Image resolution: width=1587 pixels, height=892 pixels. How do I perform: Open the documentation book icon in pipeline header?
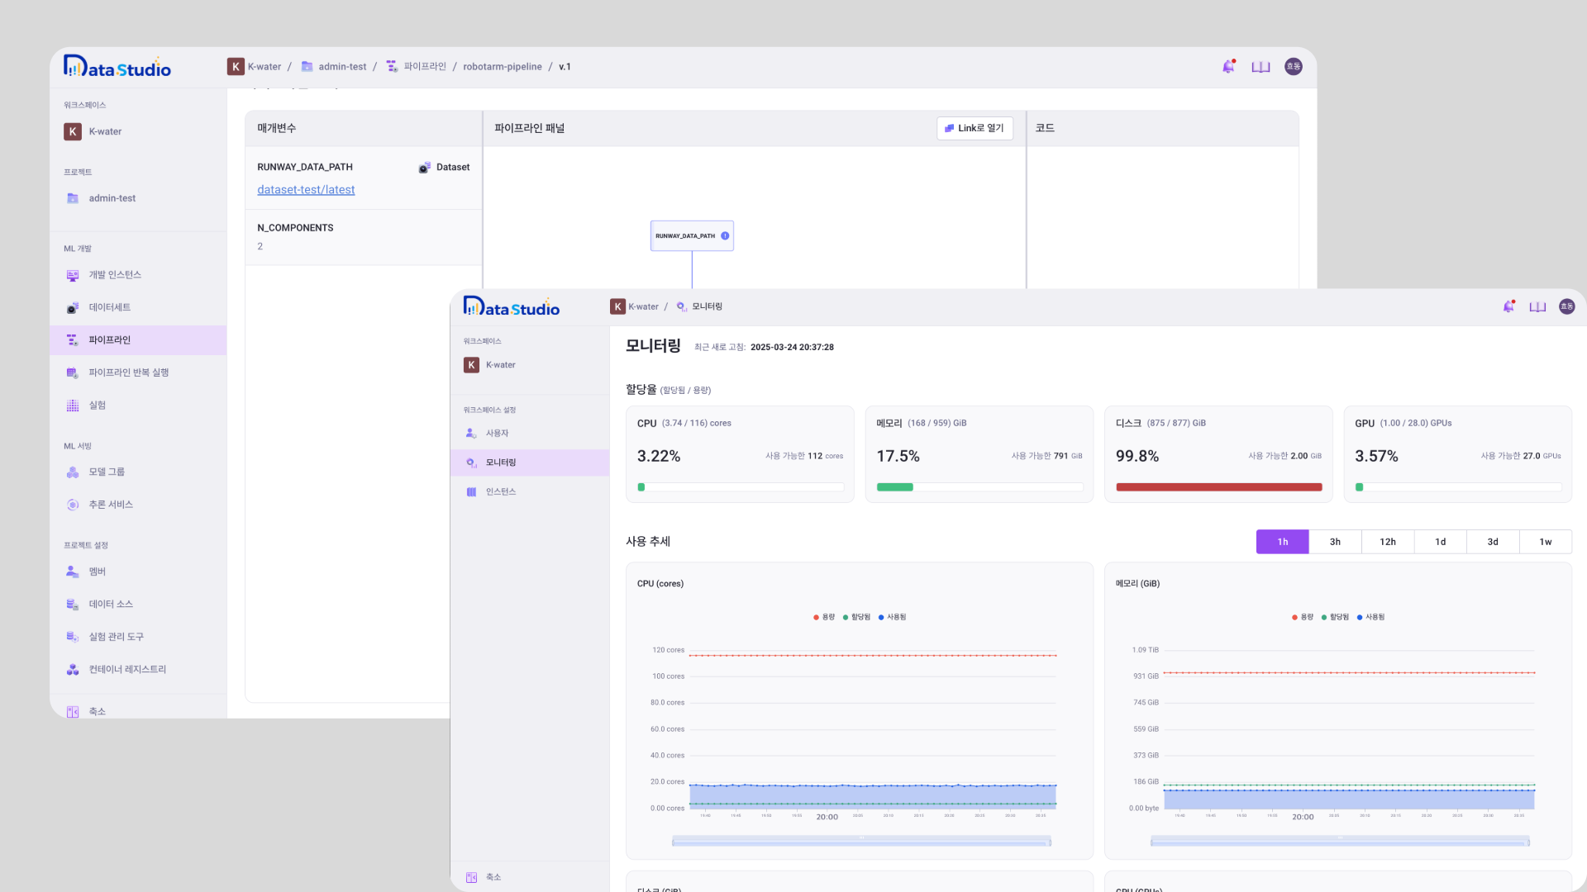click(1261, 67)
